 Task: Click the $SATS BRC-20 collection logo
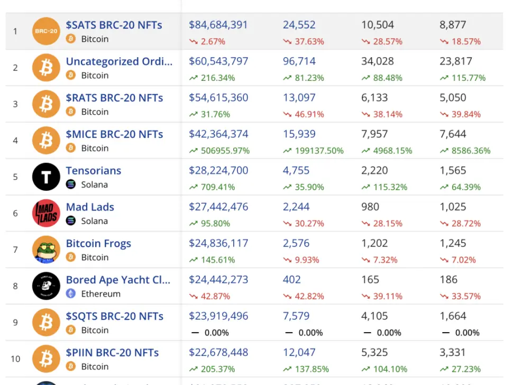pos(46,31)
